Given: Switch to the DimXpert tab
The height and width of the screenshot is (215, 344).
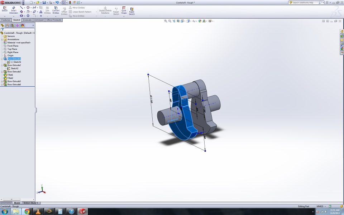Looking at the screenshot, I should pyautogui.click(x=39, y=20).
